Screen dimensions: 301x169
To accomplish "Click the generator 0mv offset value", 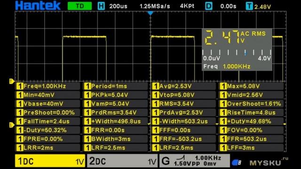I will coord(210,164).
